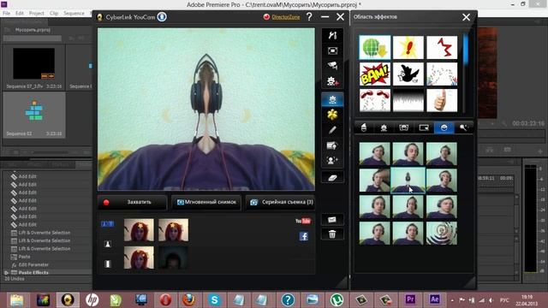Switch to the scene screen effects tab
The image size is (548, 308).
pyautogui.click(x=424, y=127)
